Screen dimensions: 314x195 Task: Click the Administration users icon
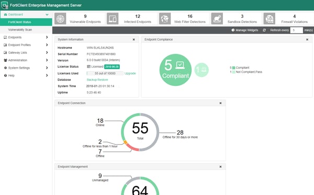tap(5, 60)
